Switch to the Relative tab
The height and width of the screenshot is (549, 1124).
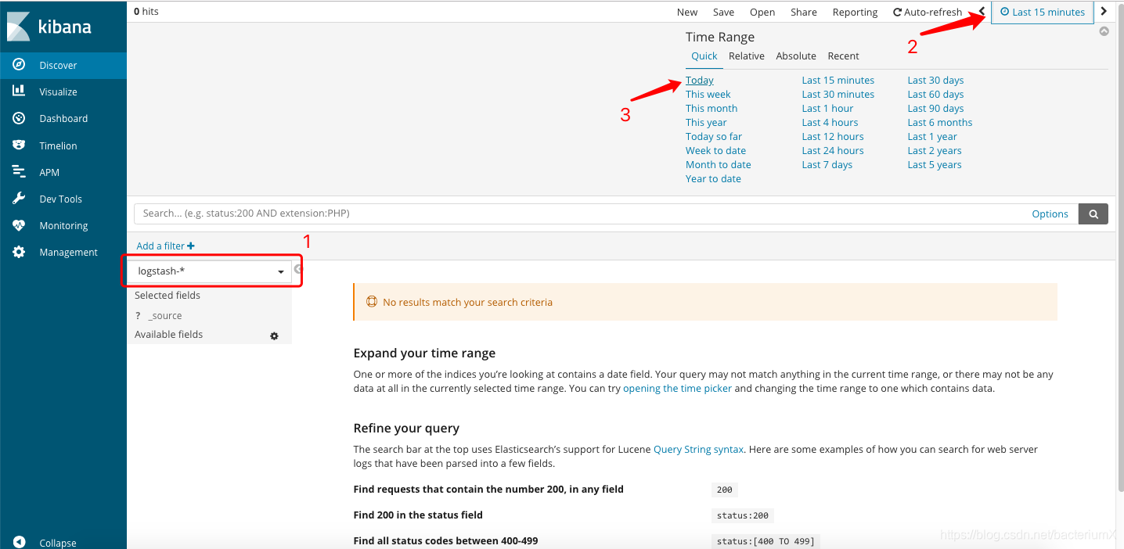click(747, 56)
